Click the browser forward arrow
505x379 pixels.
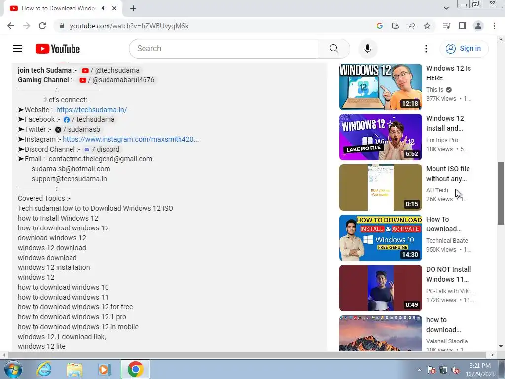pos(27,26)
